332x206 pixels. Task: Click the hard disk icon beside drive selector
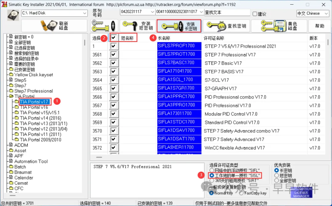pyautogui.click(x=13, y=15)
